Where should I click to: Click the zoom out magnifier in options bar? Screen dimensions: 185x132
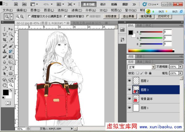pyautogui.click(x=22, y=17)
